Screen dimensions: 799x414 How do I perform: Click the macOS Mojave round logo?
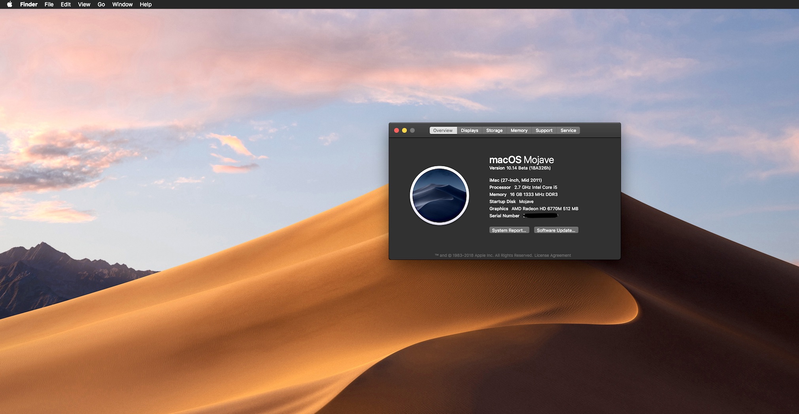pos(439,195)
